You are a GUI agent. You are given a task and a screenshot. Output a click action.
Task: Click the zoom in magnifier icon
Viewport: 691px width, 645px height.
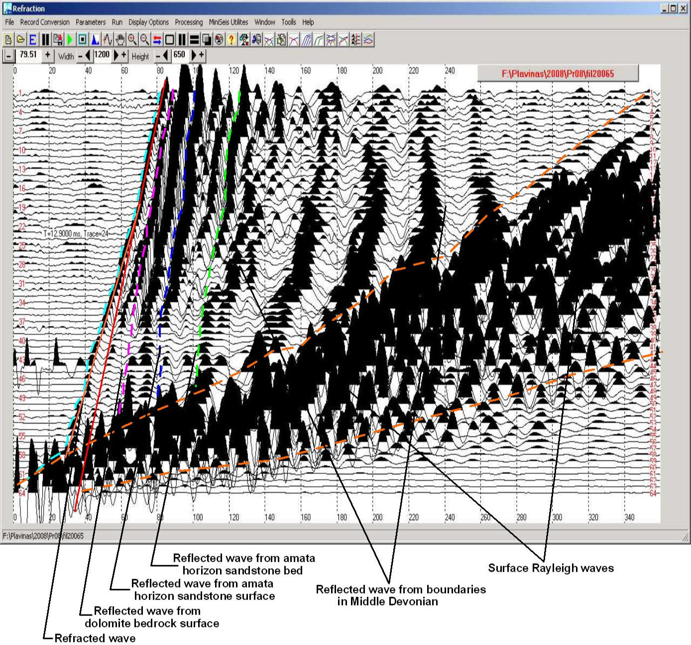pos(132,40)
